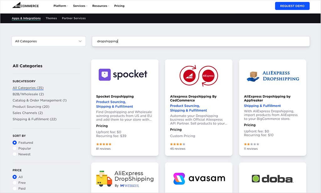321x193 pixels.
Task: Open the Appfreaker AliExpress Dropshipping logo
Action: click(273, 76)
